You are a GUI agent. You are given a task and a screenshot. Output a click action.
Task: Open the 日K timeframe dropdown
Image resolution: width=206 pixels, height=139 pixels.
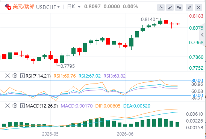[x=74, y=7]
